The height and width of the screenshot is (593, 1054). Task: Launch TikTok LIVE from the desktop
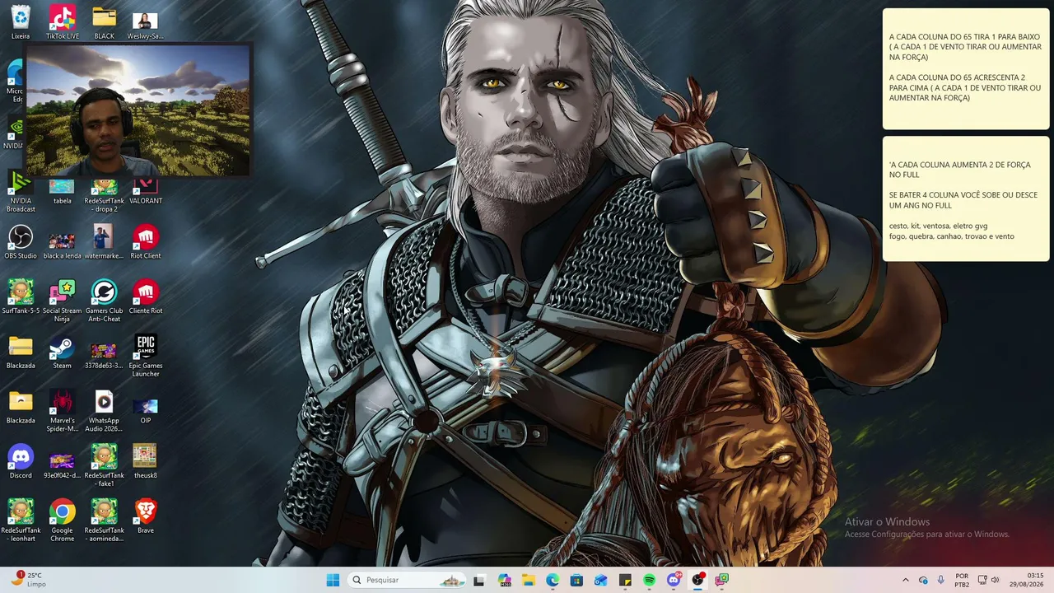pos(63,22)
